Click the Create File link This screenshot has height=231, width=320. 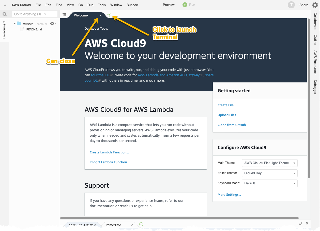coord(226,105)
